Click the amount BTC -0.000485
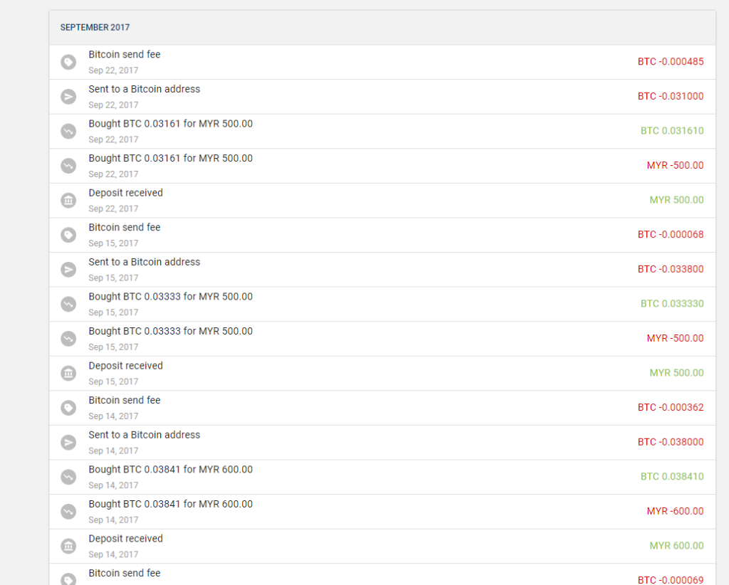 pyautogui.click(x=671, y=61)
